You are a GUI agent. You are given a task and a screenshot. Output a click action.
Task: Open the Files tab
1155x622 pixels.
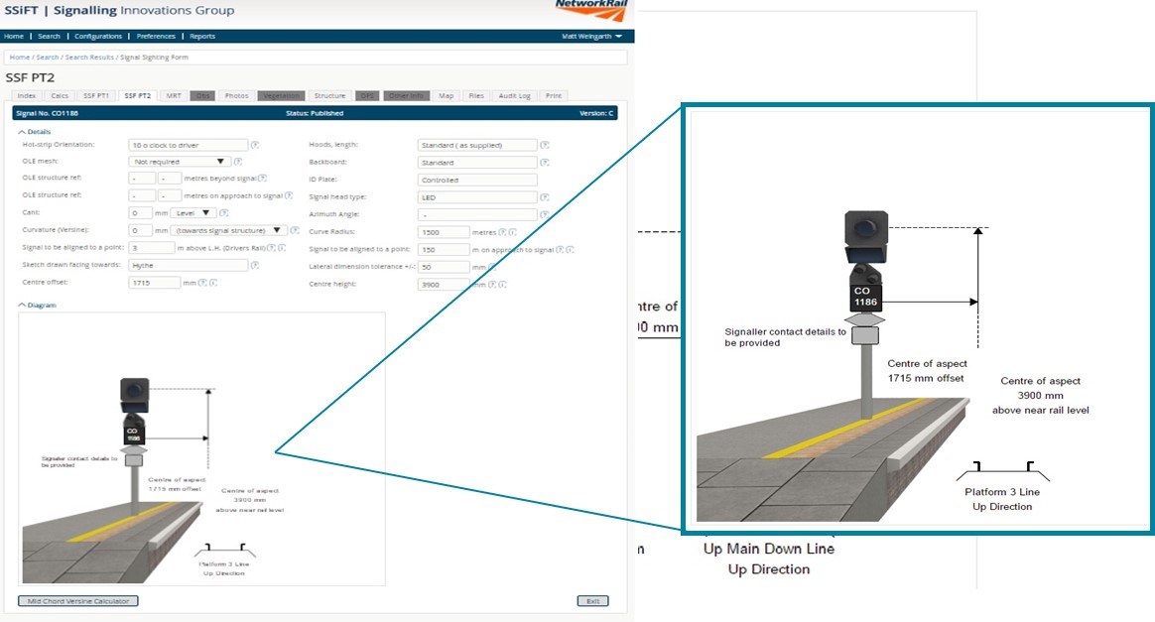pyautogui.click(x=476, y=95)
